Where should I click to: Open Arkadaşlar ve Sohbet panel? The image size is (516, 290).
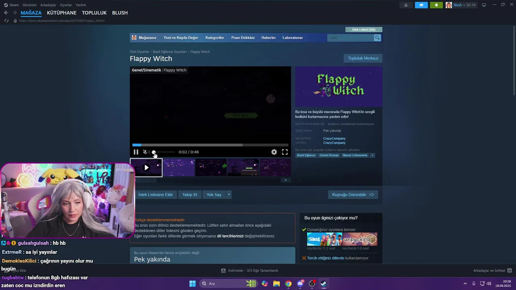point(492,271)
